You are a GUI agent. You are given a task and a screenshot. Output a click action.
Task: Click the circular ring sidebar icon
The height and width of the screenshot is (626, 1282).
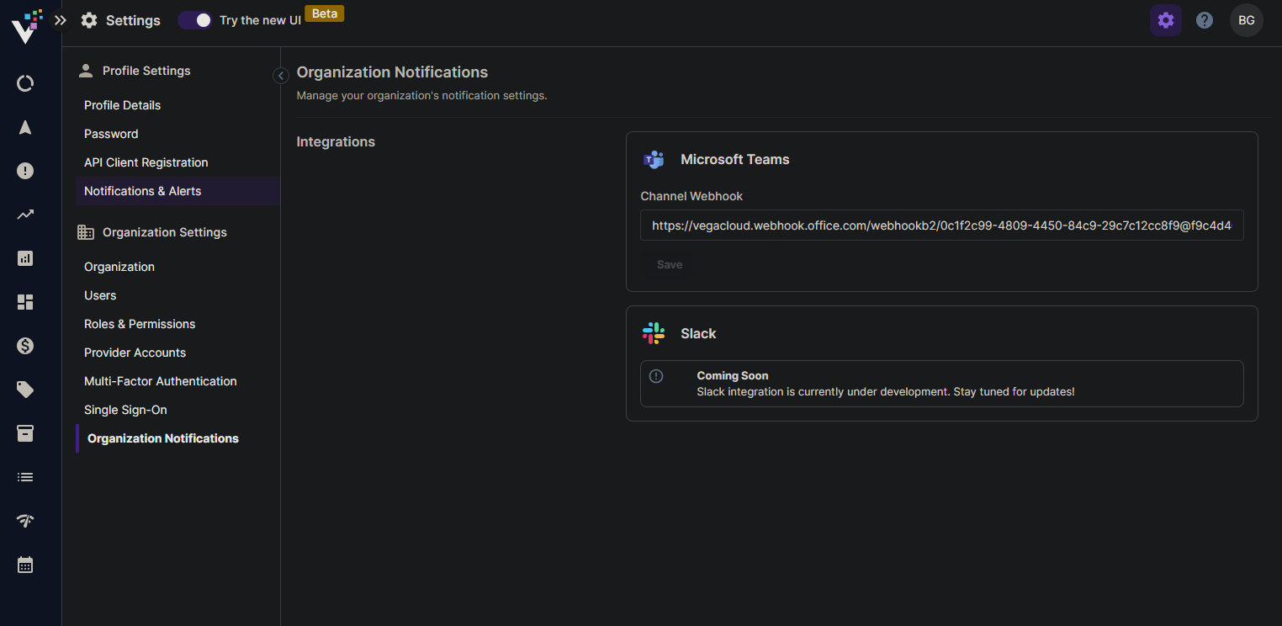point(25,83)
